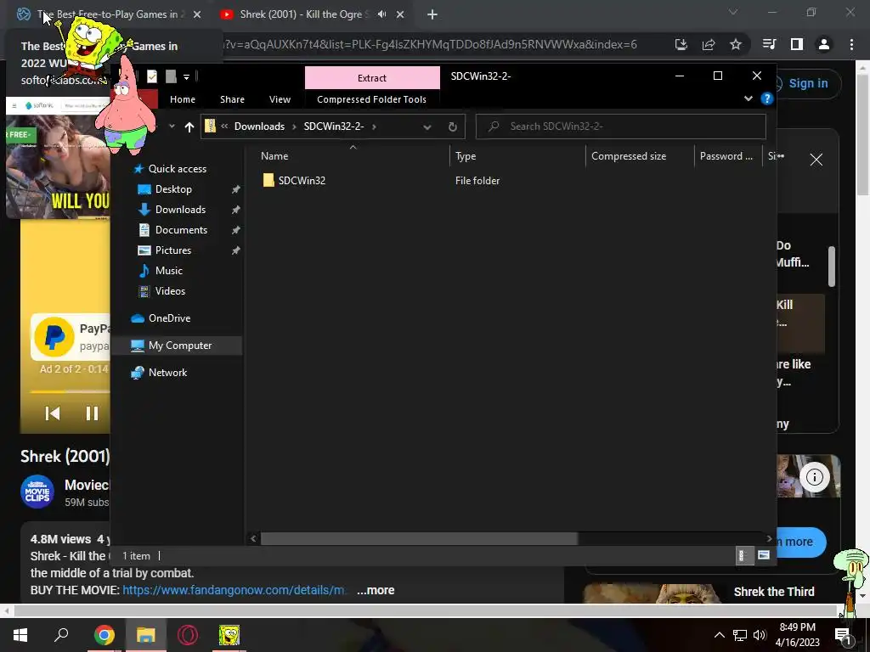Switch to the Share ribbon tab

(232, 99)
